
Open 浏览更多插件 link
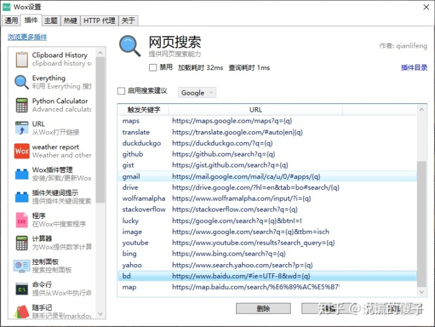click(27, 37)
